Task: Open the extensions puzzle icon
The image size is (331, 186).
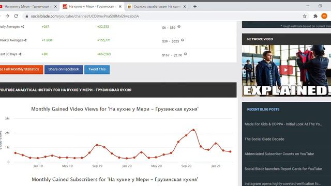Action: [x=315, y=16]
